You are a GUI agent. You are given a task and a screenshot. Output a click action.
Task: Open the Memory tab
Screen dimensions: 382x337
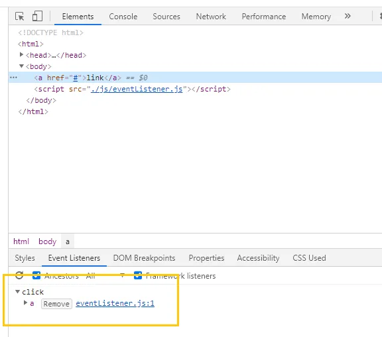point(316,17)
